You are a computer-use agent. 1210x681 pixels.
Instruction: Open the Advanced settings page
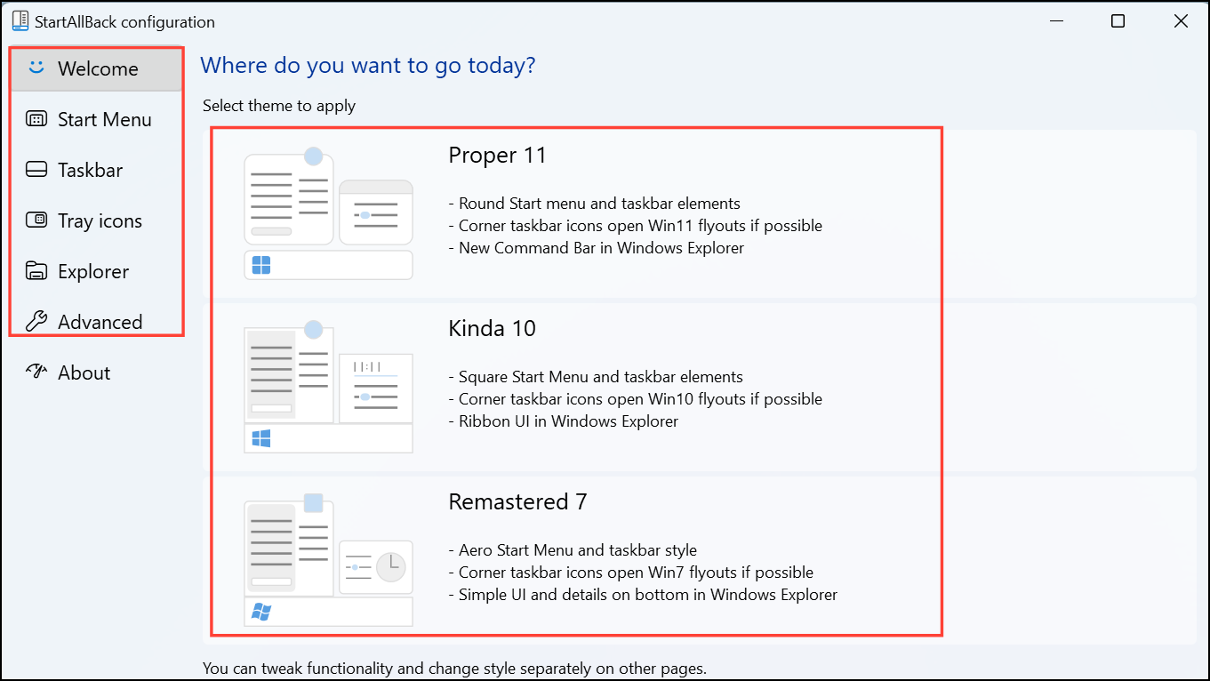click(96, 322)
